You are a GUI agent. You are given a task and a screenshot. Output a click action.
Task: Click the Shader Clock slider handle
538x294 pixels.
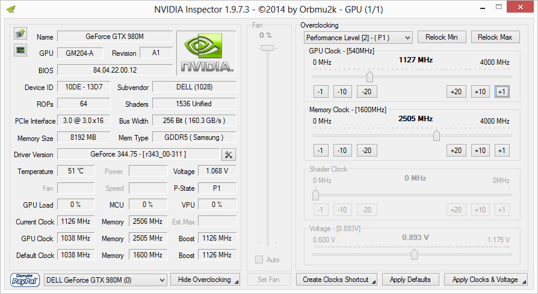point(316,195)
